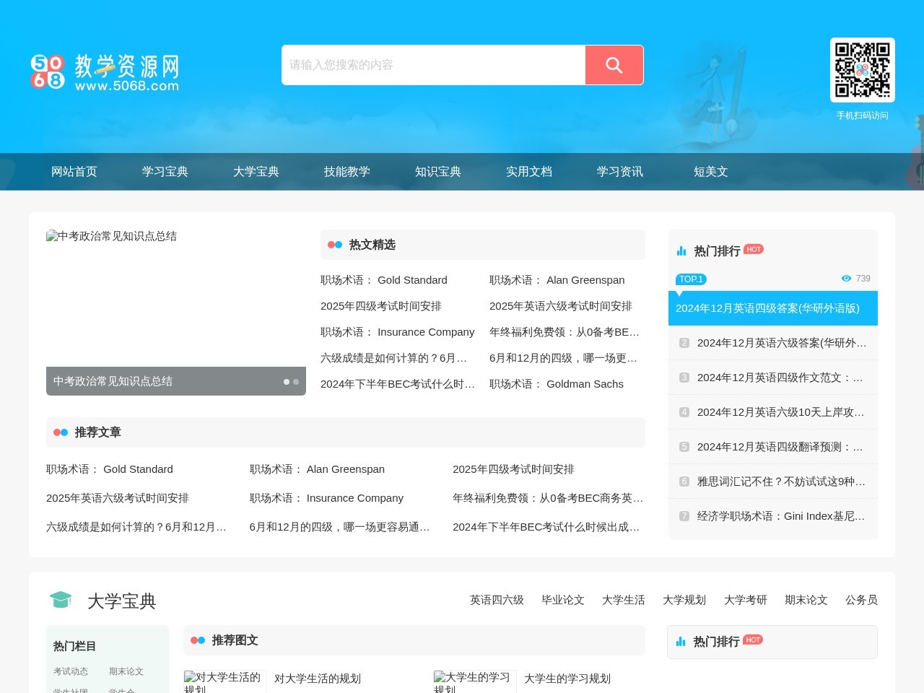The width and height of the screenshot is (924, 693).
Task: Click the eye icon showing 739 views
Action: point(846,279)
